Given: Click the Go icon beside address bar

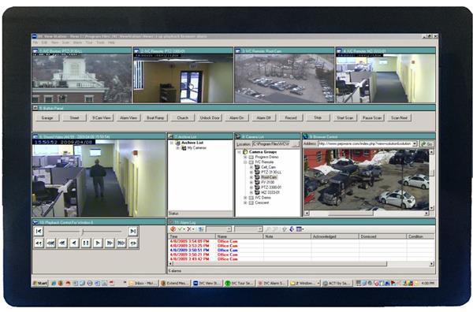Looking at the screenshot, I should click(x=426, y=144).
